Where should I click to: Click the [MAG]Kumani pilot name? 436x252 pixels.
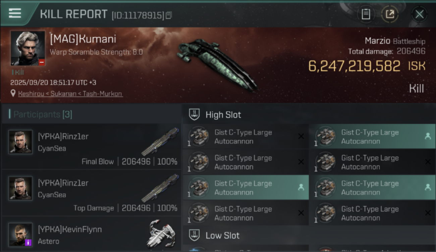83,39
